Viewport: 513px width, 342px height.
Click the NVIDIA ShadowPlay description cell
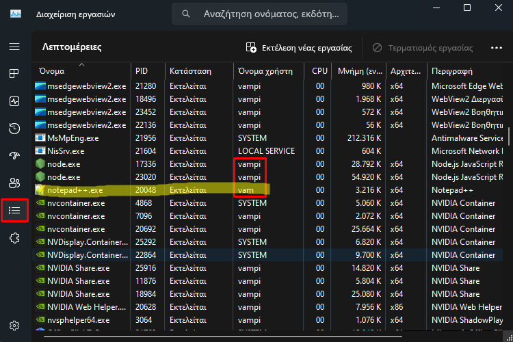point(467,320)
